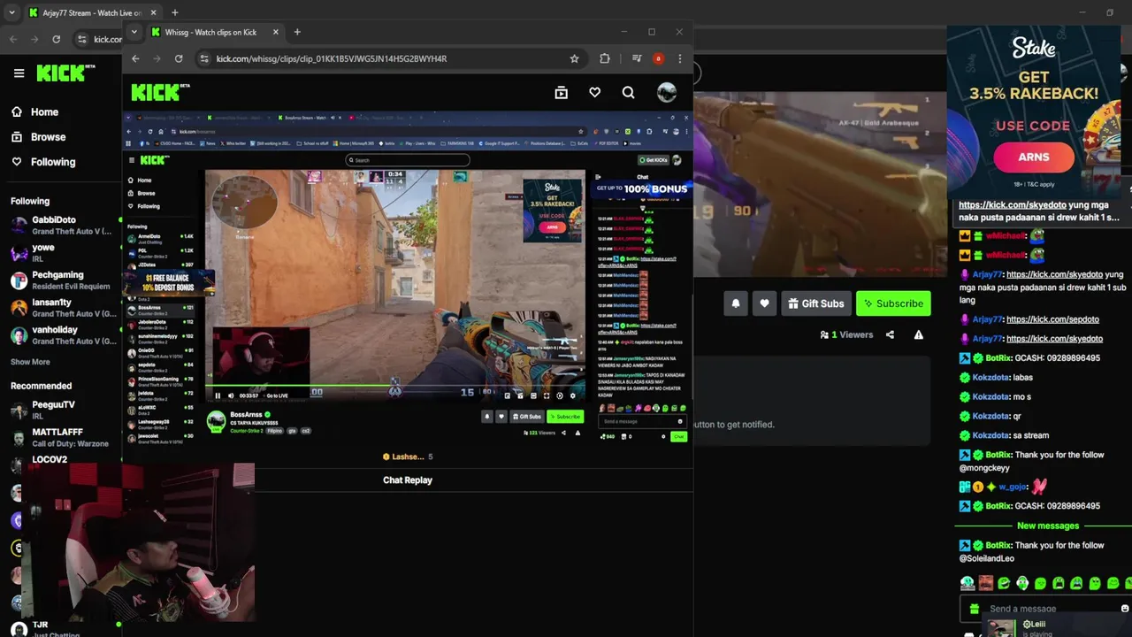
Task: Jump to New messages divider in chat
Action: [x=1047, y=526]
